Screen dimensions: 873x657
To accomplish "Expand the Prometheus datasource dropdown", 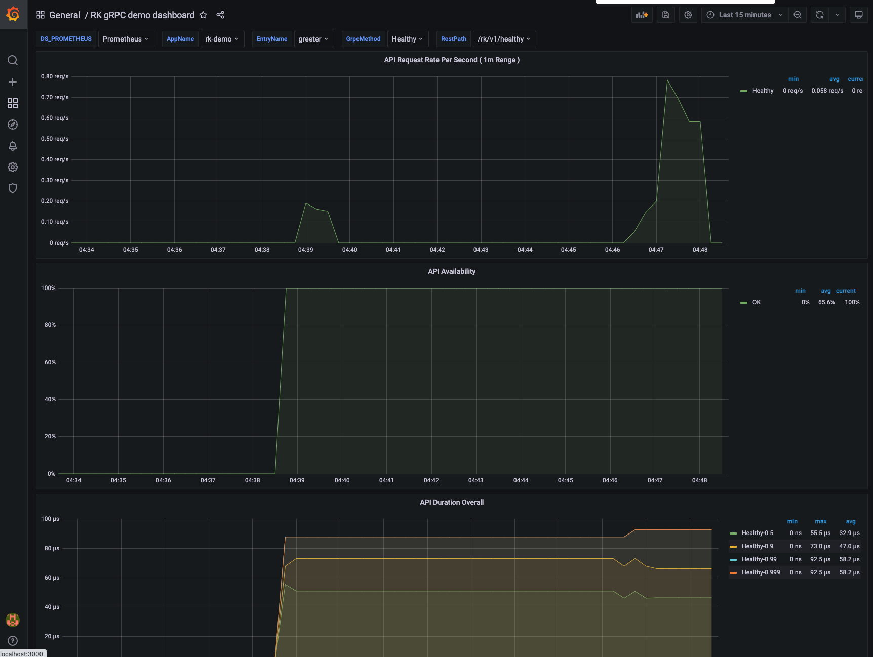I will (126, 39).
